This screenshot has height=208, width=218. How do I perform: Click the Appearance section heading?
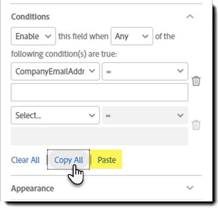click(x=33, y=188)
